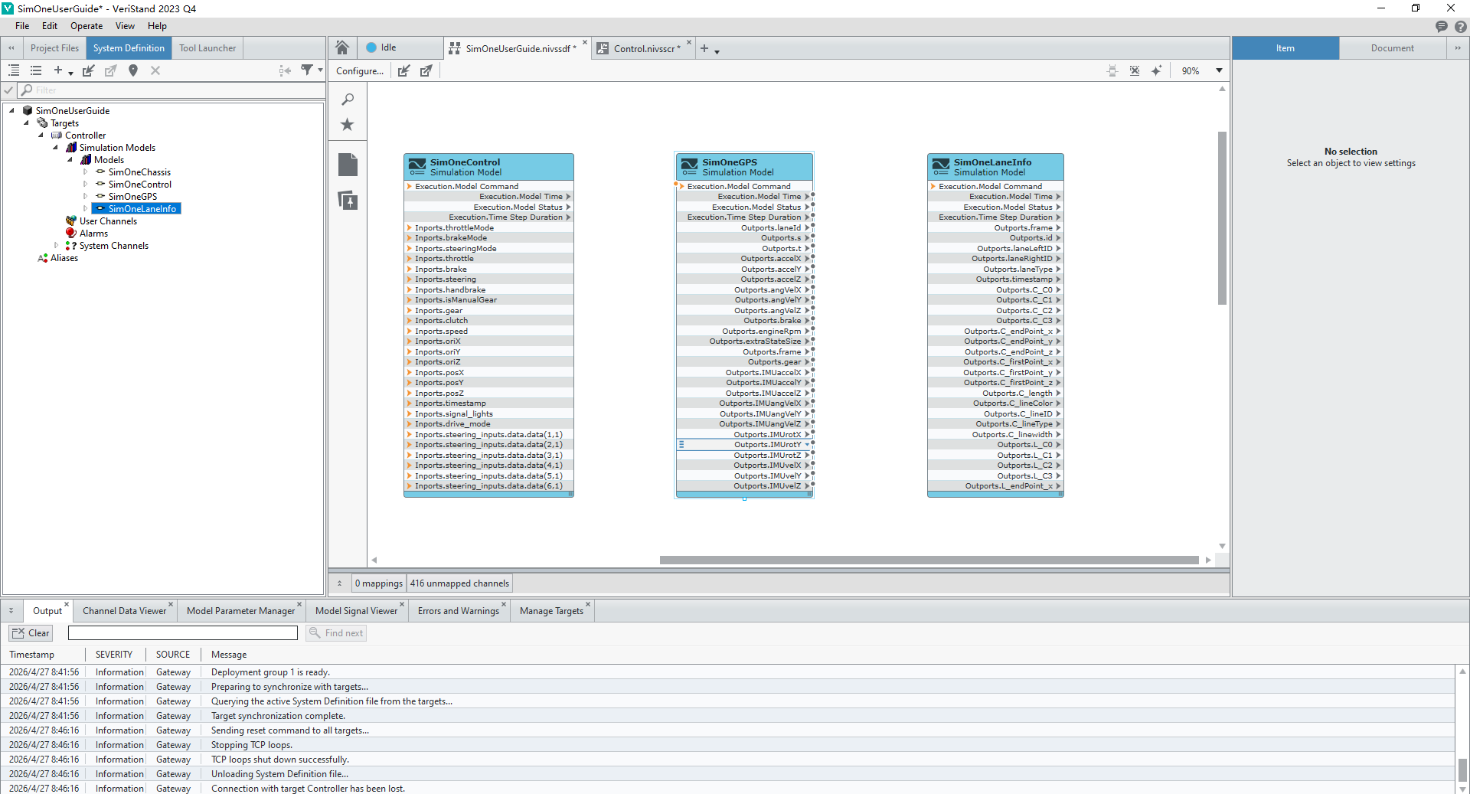The width and height of the screenshot is (1470, 794).
Task: Click the 0 mappings button
Action: tap(378, 583)
